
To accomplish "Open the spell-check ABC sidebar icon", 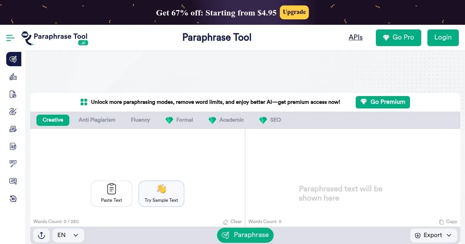I will [x=13, y=164].
